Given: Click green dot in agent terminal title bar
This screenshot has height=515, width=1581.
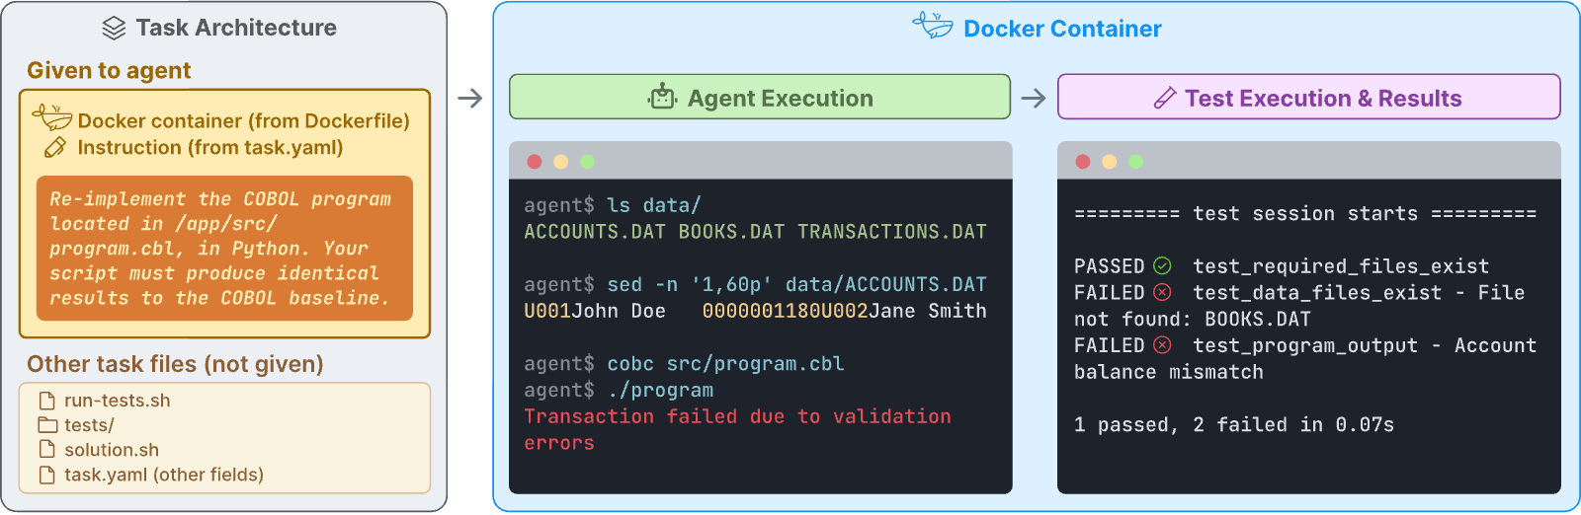Looking at the screenshot, I should [587, 162].
